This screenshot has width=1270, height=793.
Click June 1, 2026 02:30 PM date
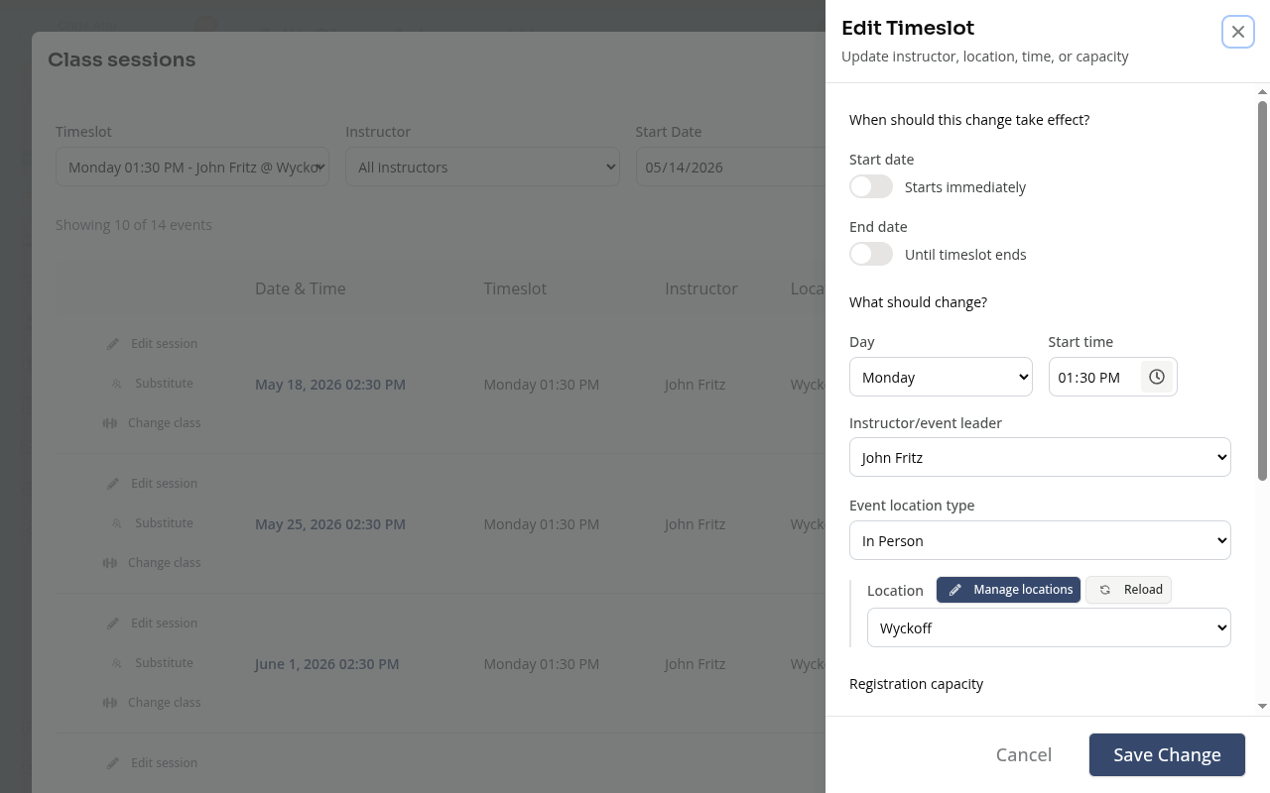click(326, 664)
